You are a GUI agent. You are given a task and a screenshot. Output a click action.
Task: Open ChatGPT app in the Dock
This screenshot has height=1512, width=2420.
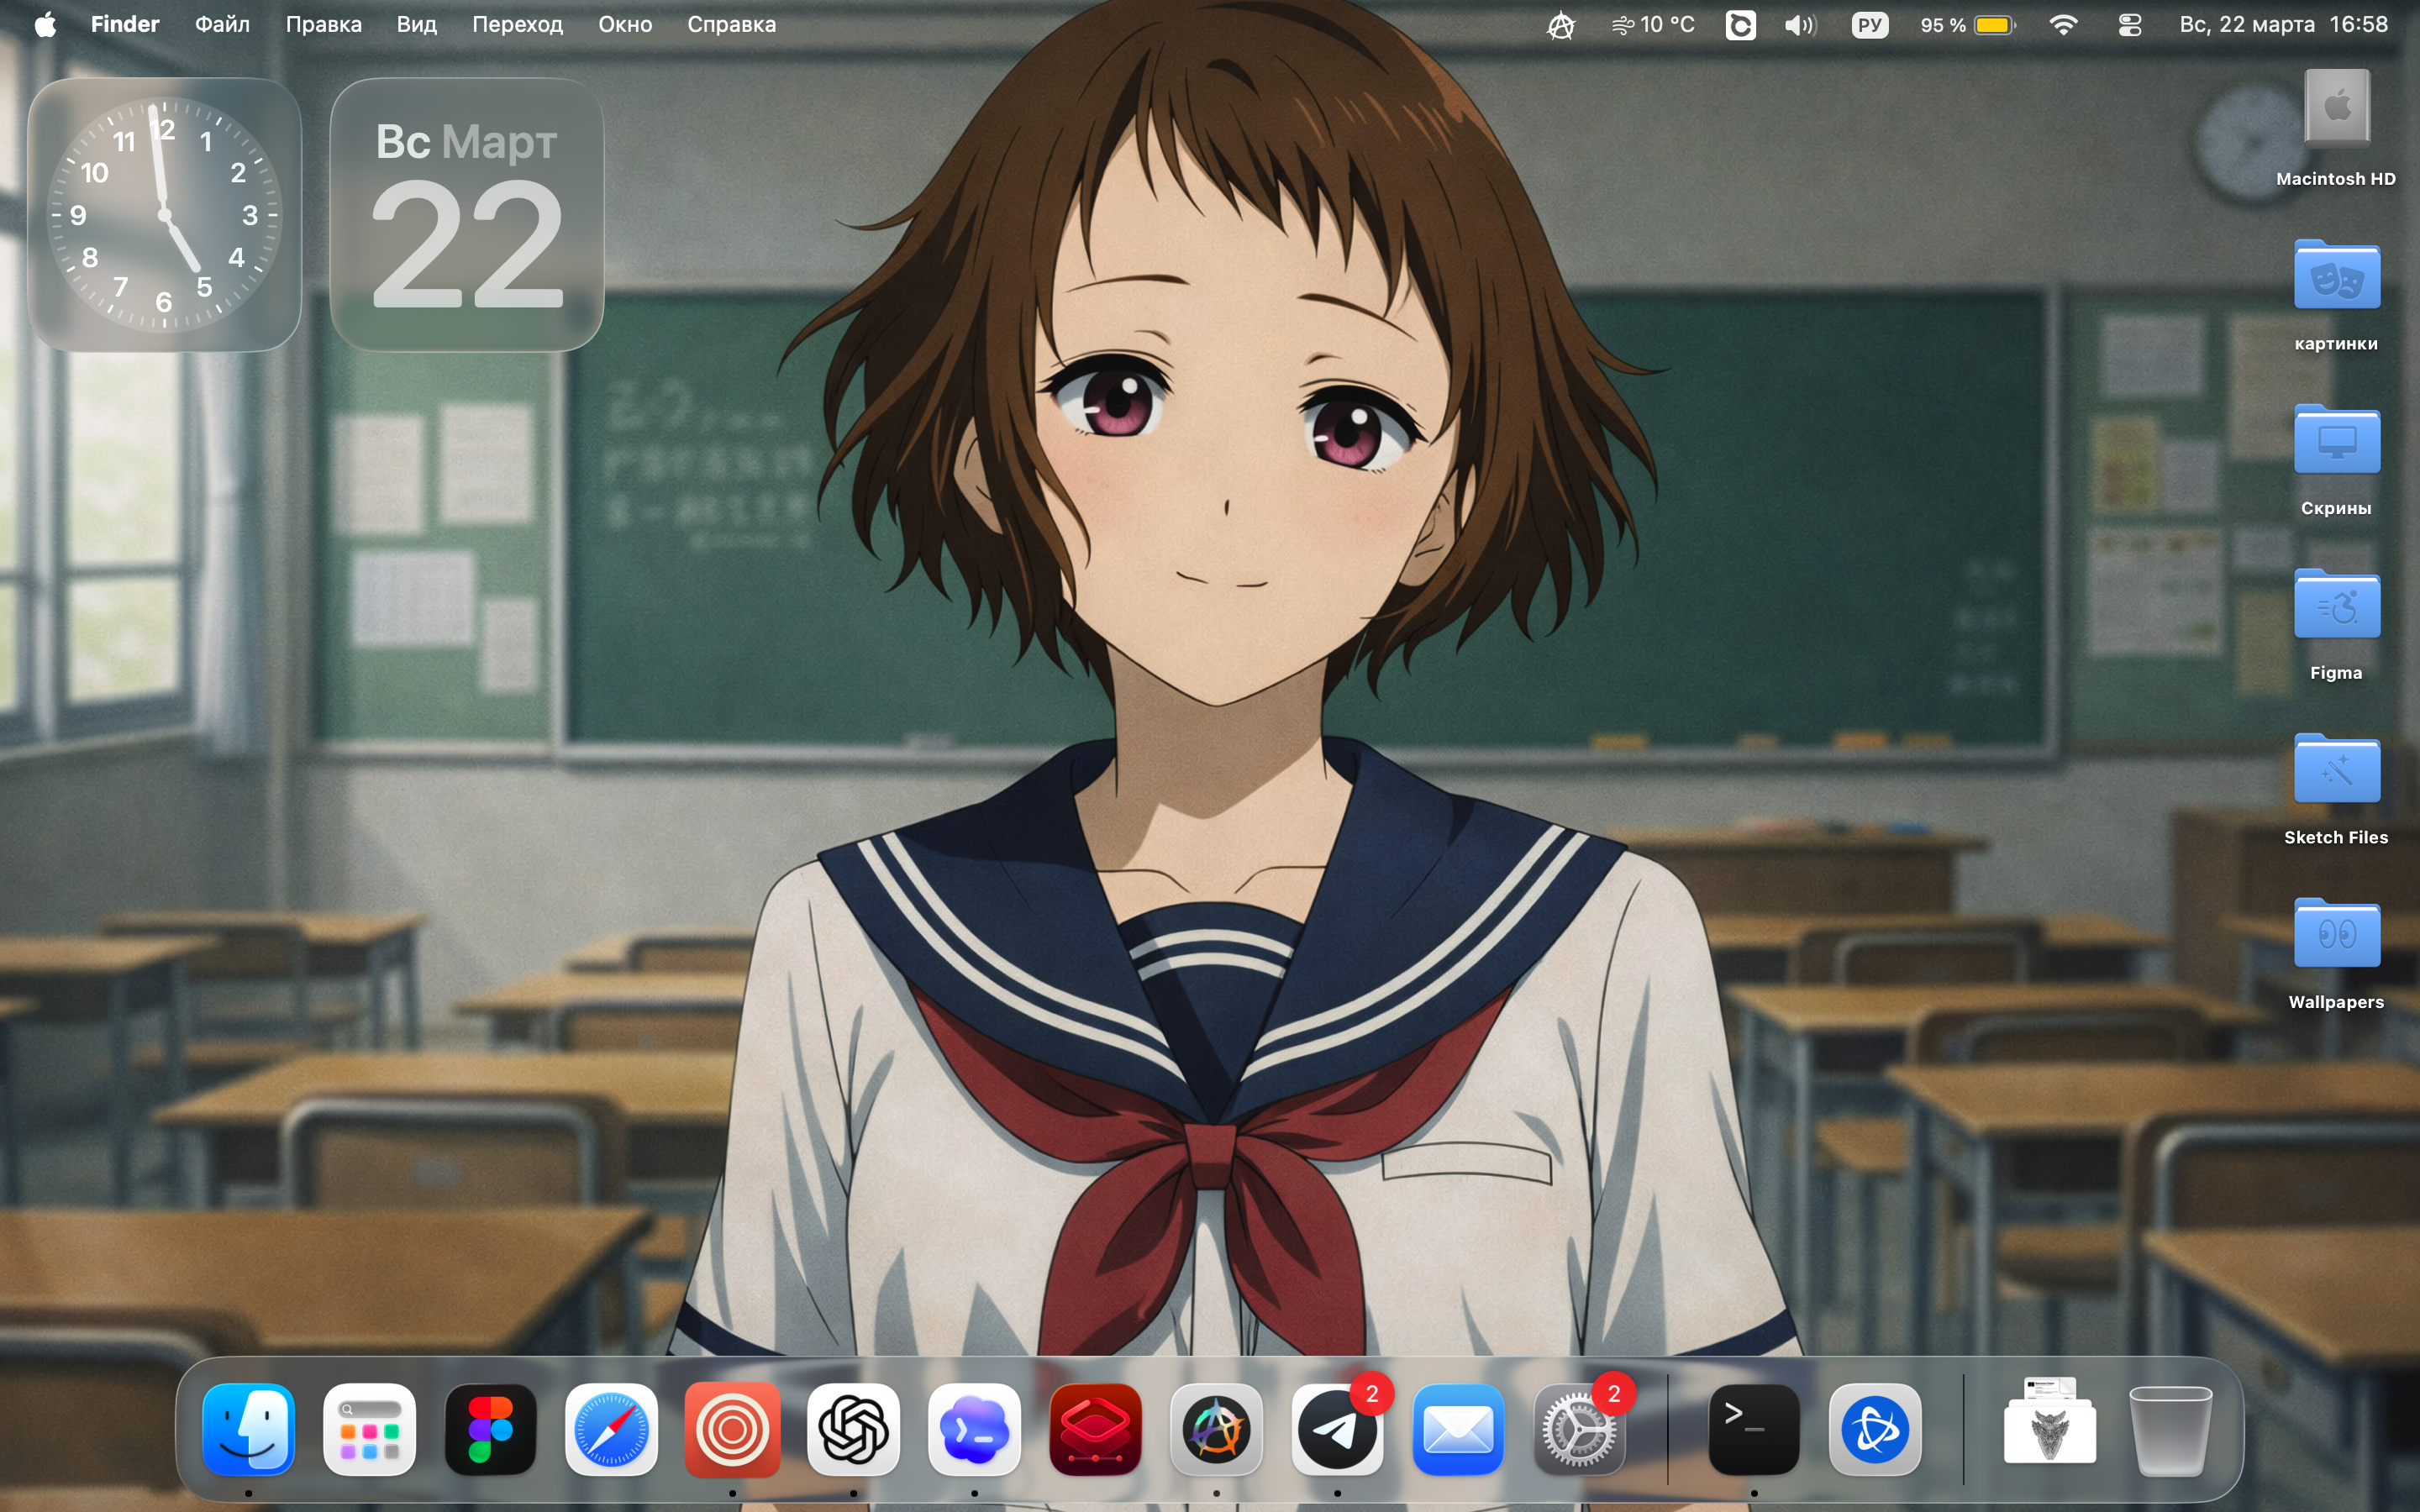coord(853,1430)
